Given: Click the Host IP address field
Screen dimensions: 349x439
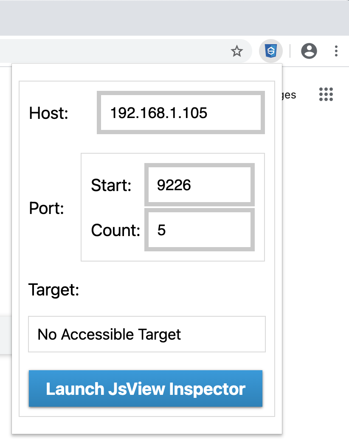Looking at the screenshot, I should (x=180, y=113).
